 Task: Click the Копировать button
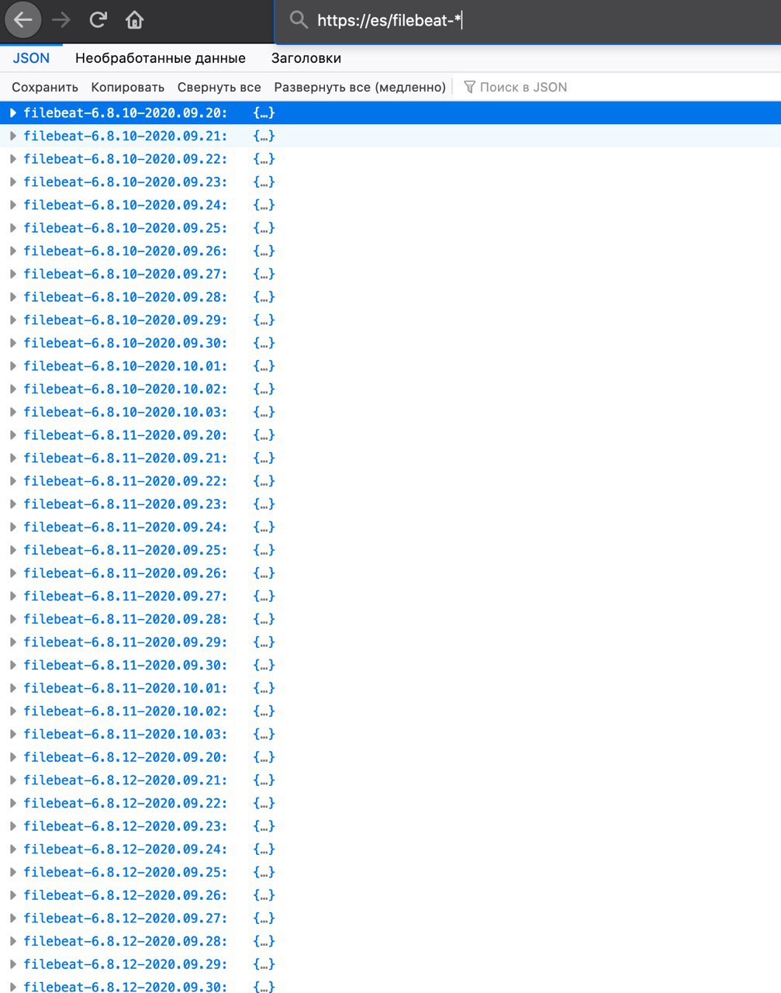click(x=128, y=87)
